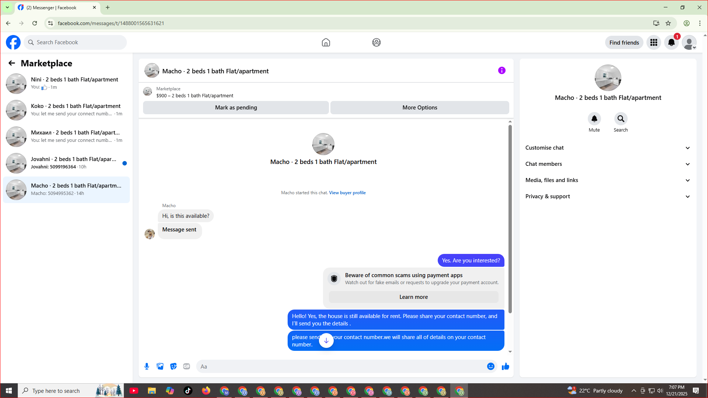Expand the Chat members section
Screen dimensions: 708x398
tap(608, 164)
